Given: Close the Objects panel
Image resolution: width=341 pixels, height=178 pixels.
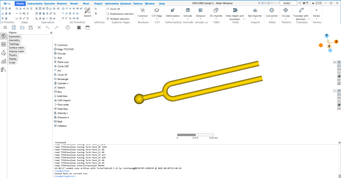Looking at the screenshot, I should [51, 32].
